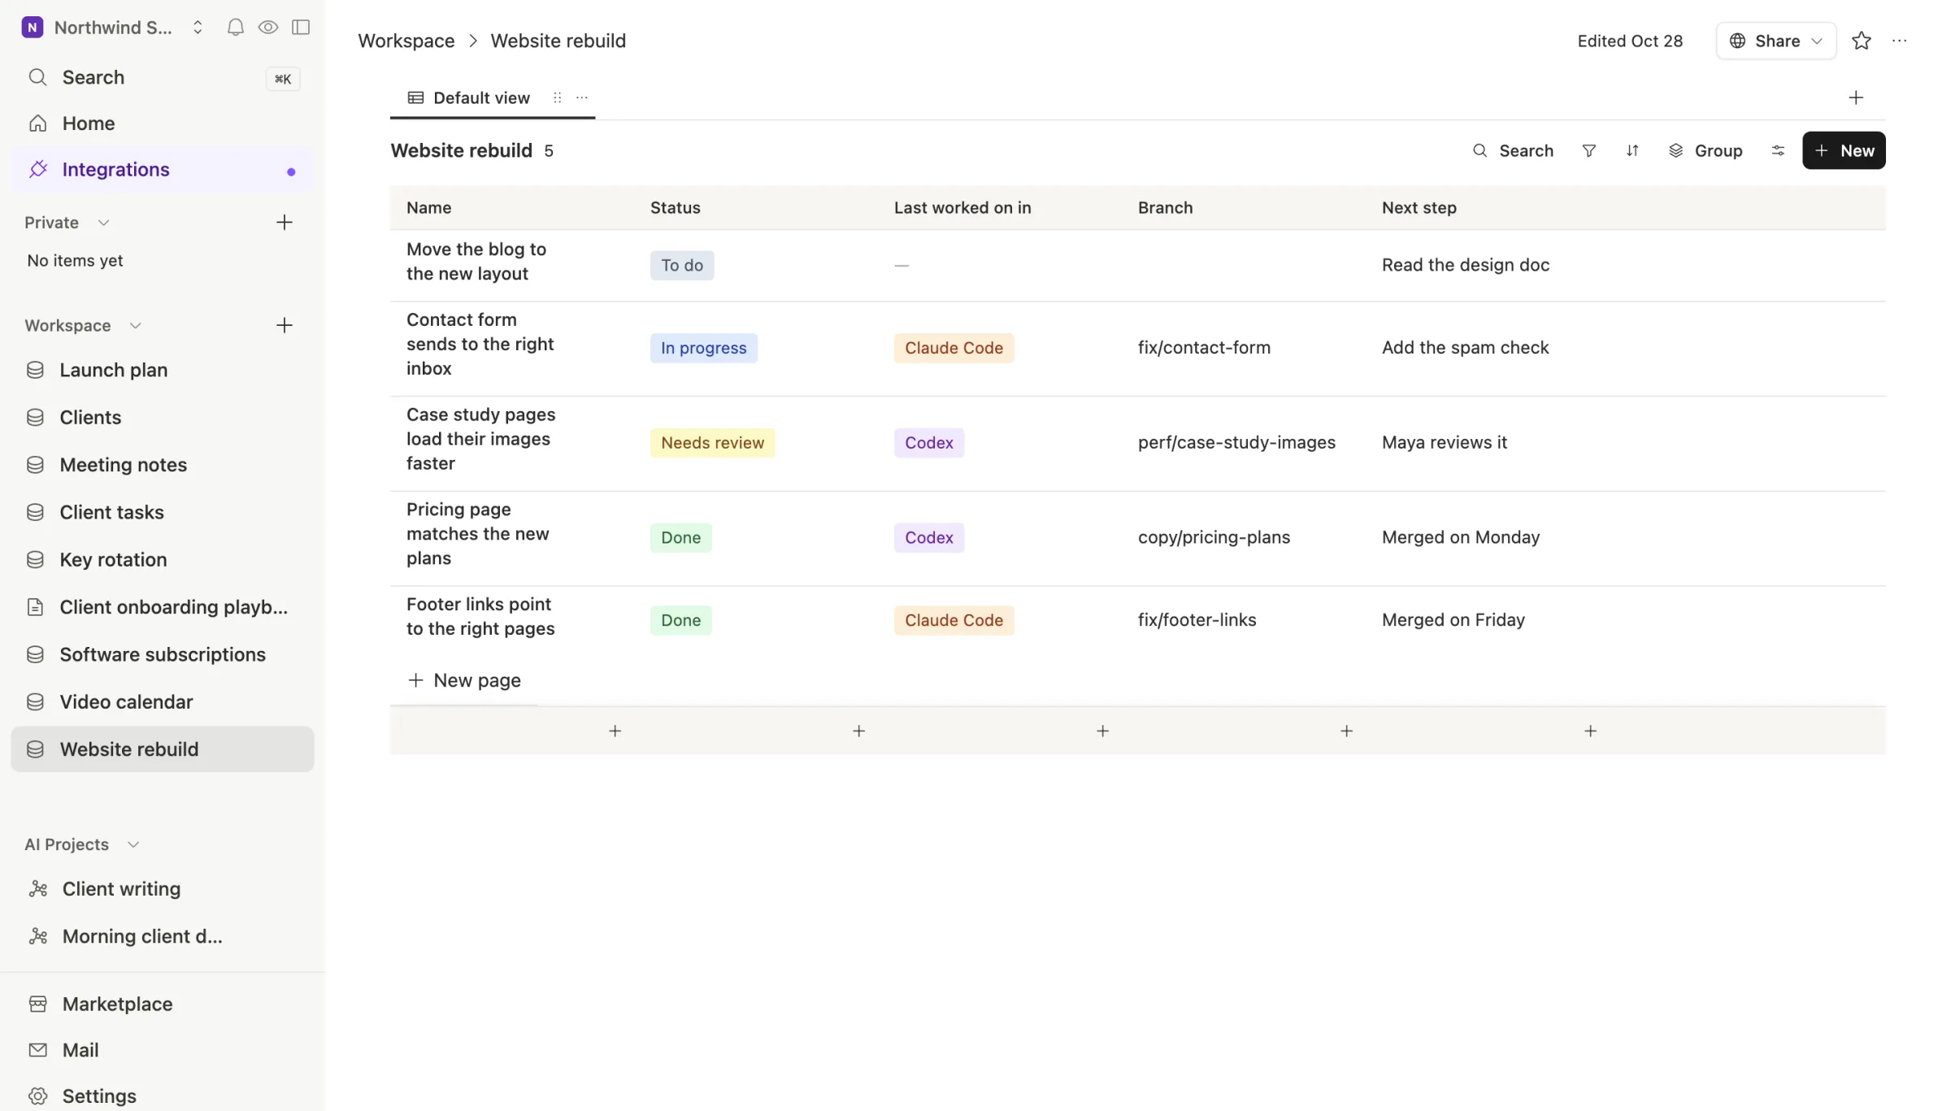Open Meeting notes database
The height and width of the screenshot is (1111, 1951).
point(163,465)
